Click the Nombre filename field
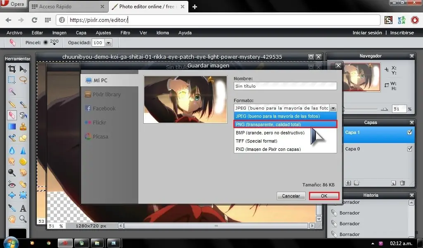 point(285,86)
